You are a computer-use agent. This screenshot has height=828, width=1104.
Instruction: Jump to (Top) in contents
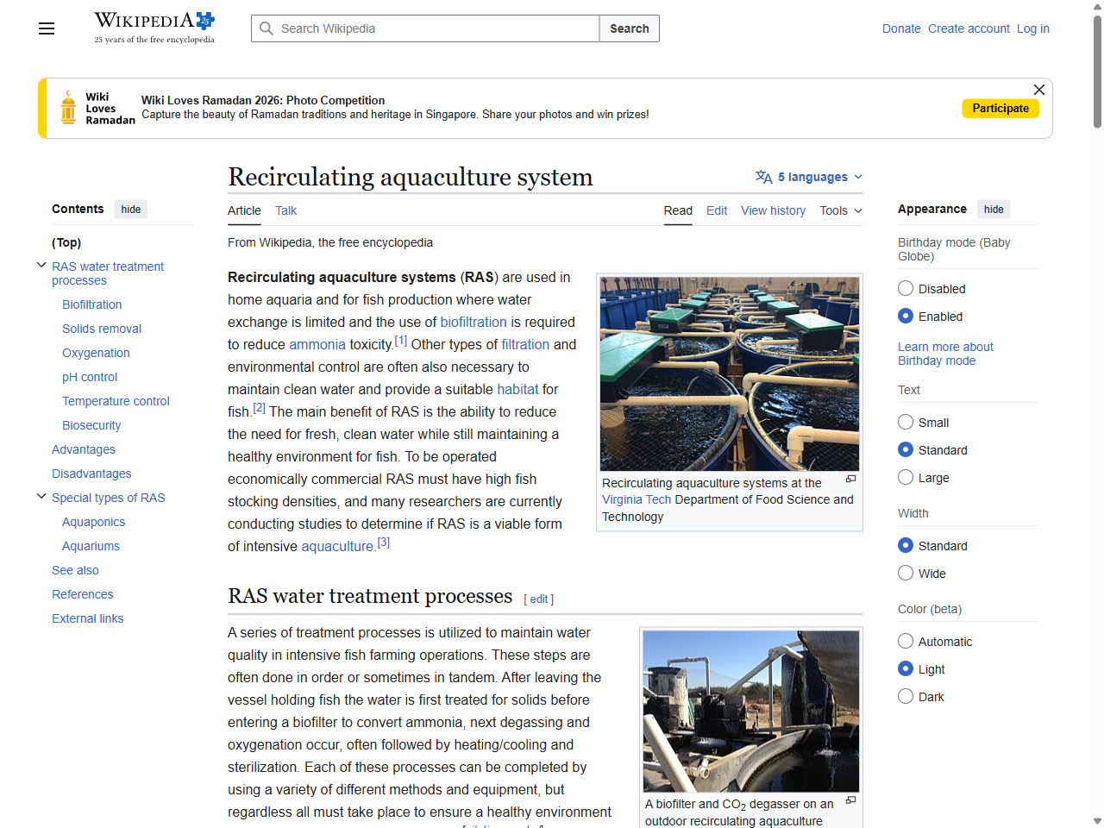(66, 242)
